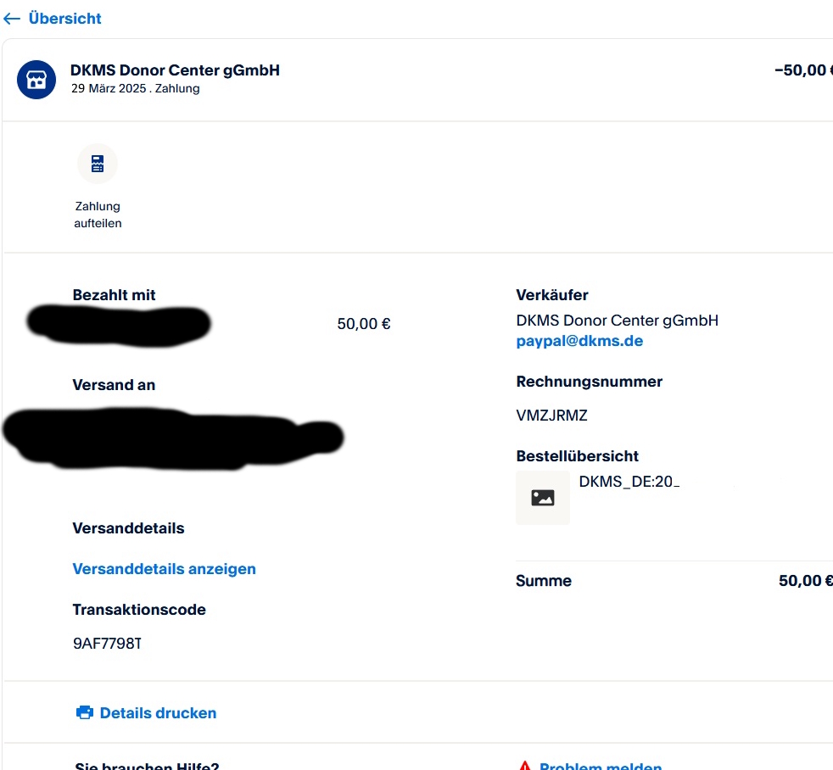Click the DKMS_DE:20_ order item text
The height and width of the screenshot is (770, 833).
[629, 482]
